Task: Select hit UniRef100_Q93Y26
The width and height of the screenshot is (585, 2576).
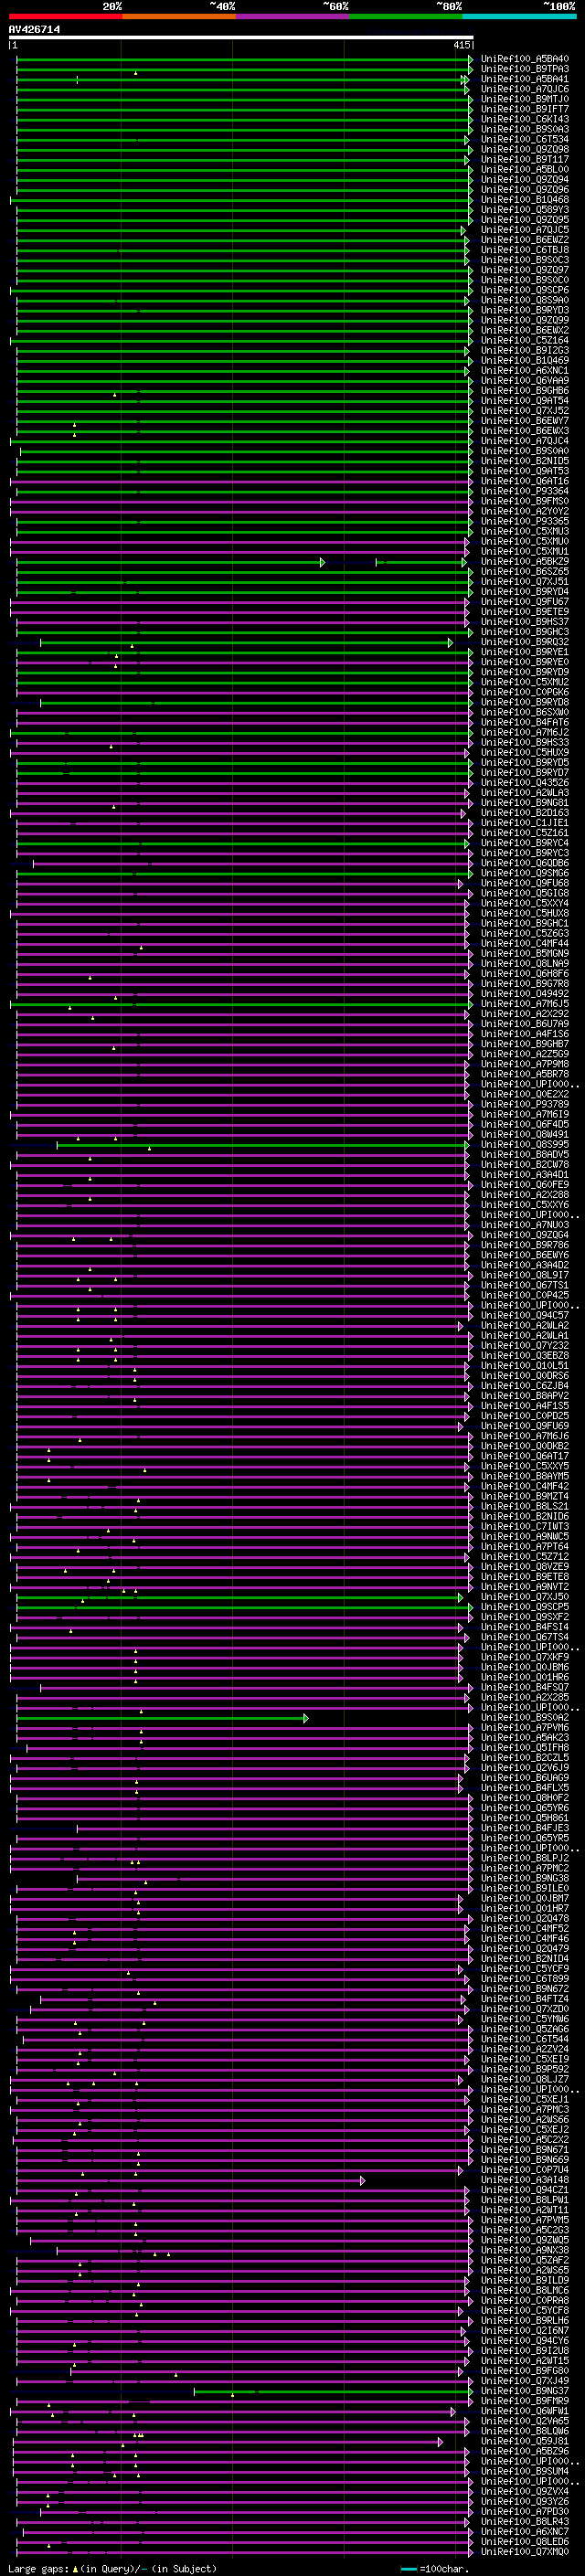Action: tap(525, 2501)
